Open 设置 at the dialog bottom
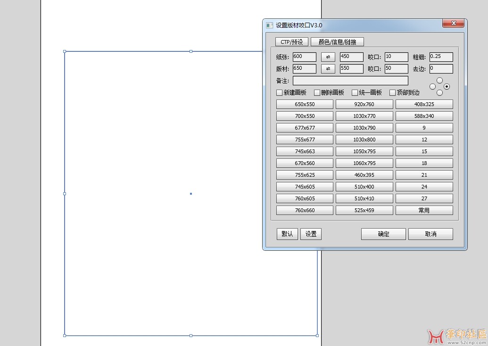Screen dimensions: 488x346 coord(311,234)
